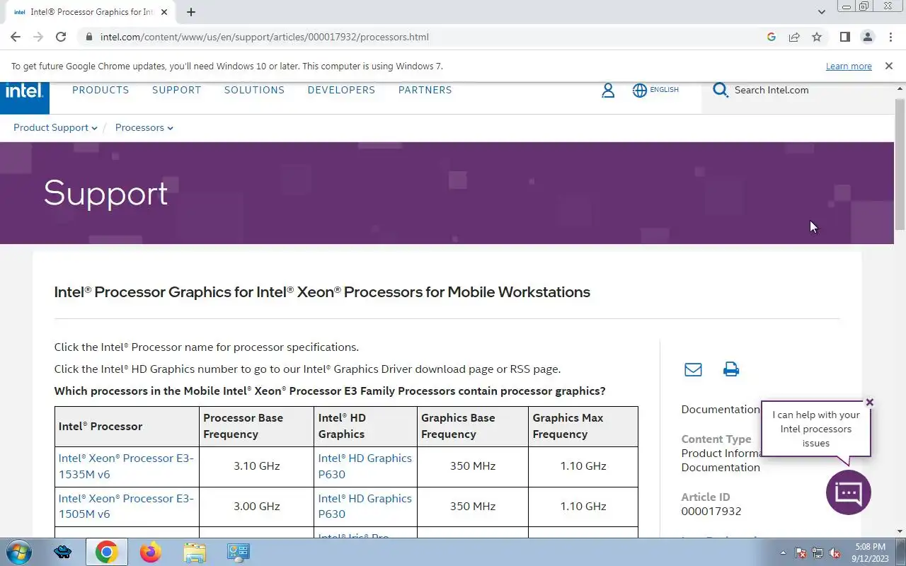Show hidden system tray icons

pos(783,553)
